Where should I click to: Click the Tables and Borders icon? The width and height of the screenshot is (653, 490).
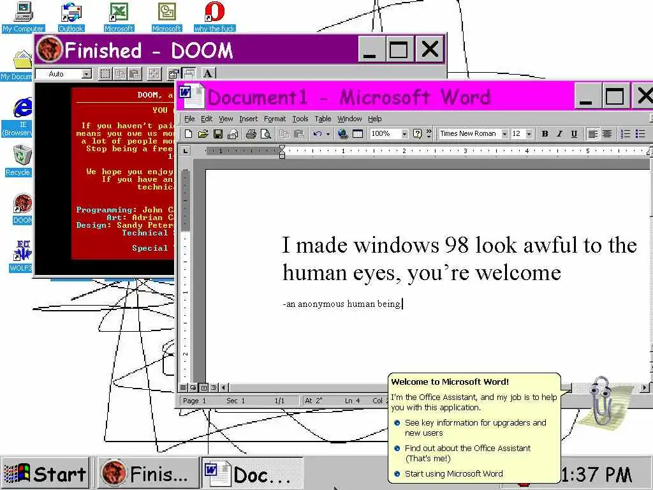[358, 134]
